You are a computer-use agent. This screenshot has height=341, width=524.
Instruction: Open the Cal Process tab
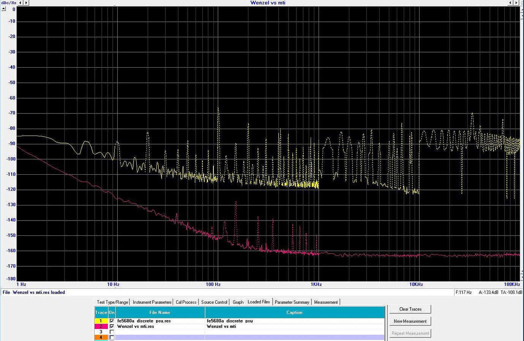(186, 302)
